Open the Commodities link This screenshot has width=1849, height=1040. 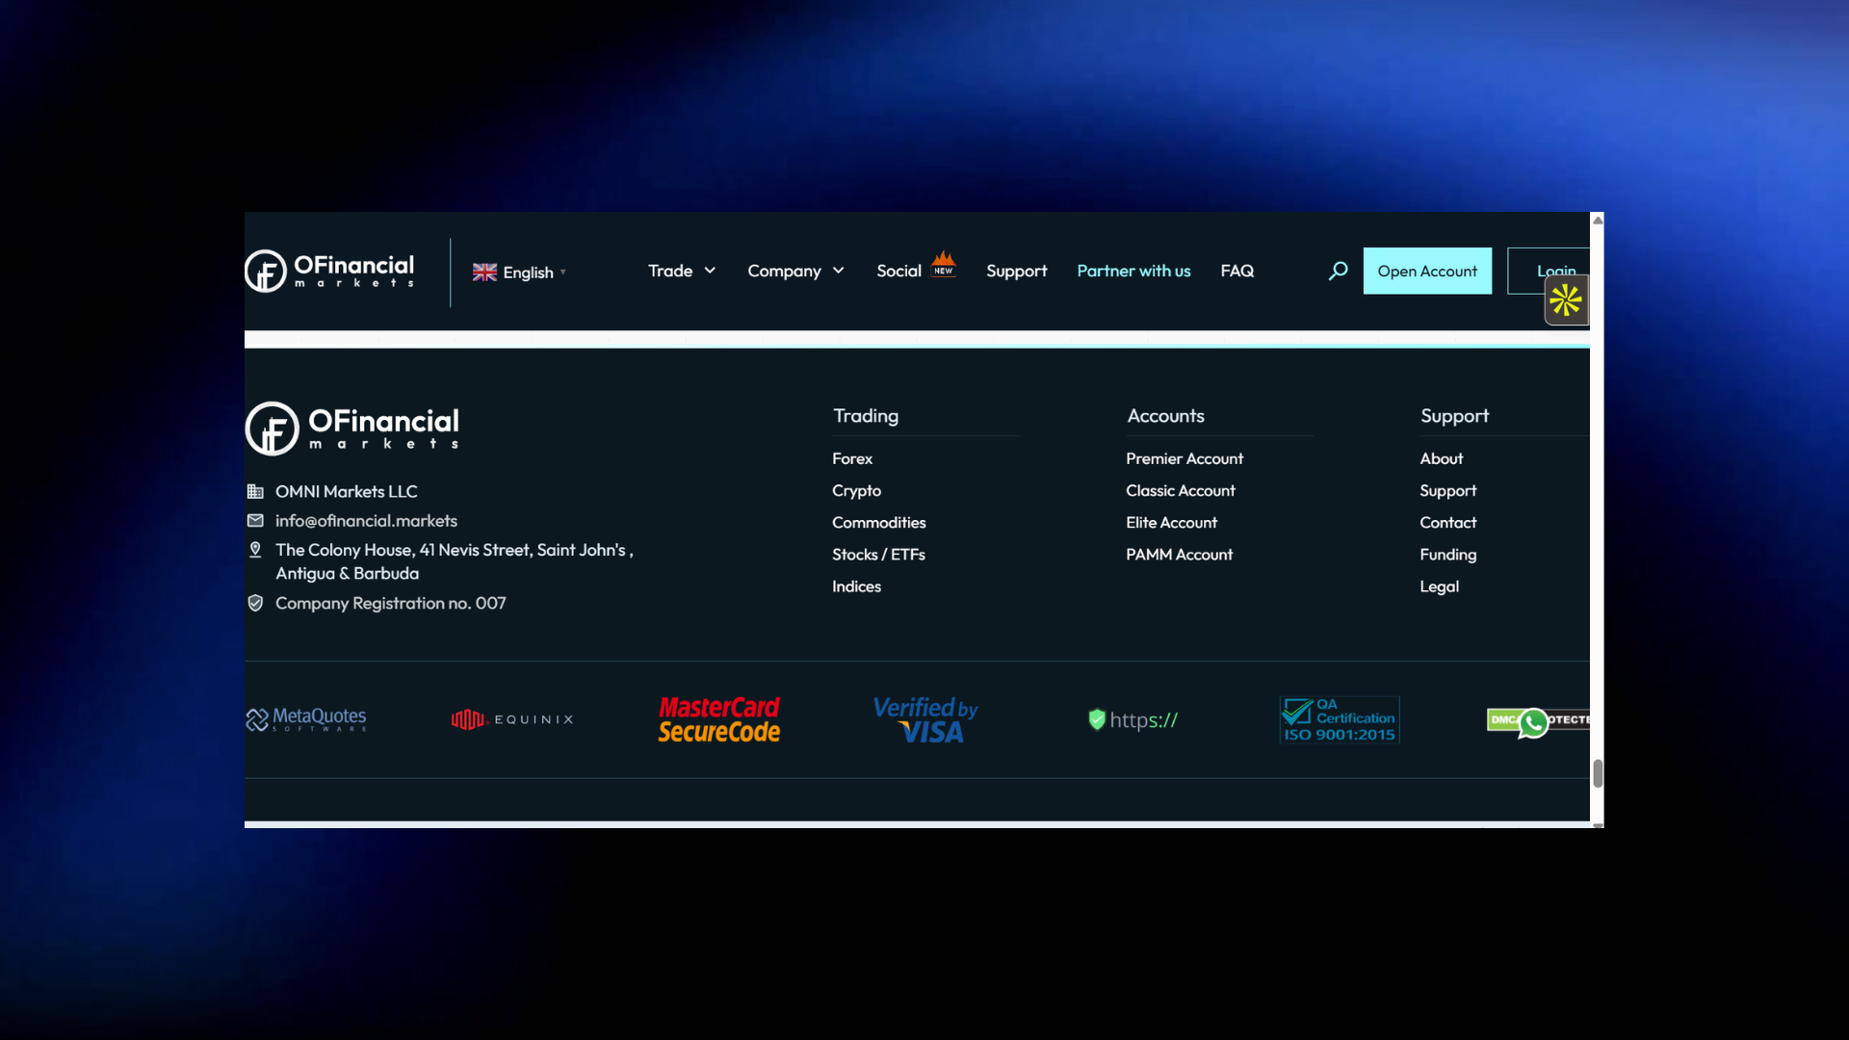coord(878,522)
